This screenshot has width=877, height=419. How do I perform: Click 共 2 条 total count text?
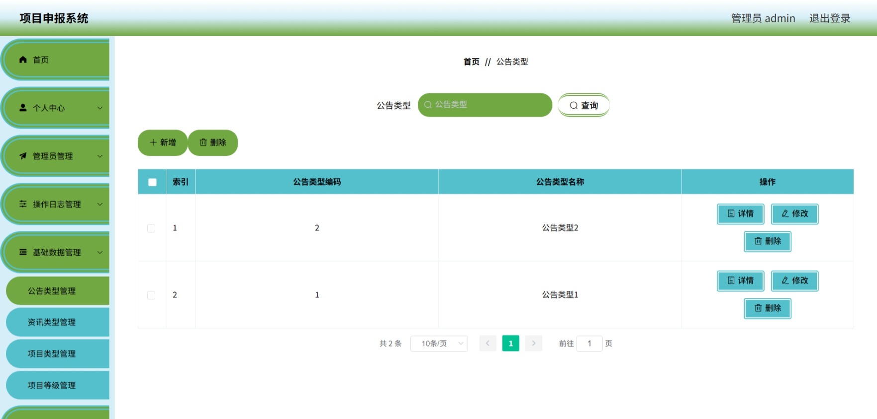(x=390, y=344)
